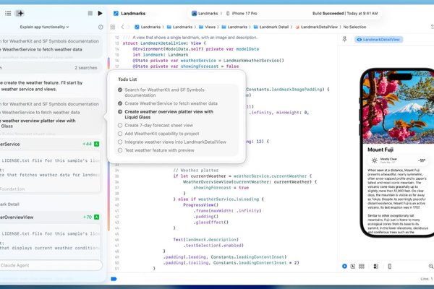The image size is (434, 289).
Task: Click completed Search for WeatherKit todo check
Action: tap(120, 90)
